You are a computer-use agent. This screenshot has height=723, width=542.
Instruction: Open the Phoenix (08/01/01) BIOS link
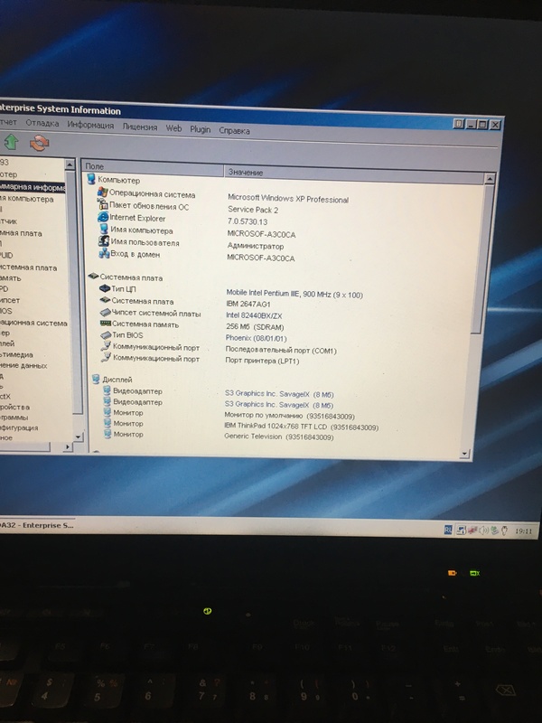pos(256,338)
